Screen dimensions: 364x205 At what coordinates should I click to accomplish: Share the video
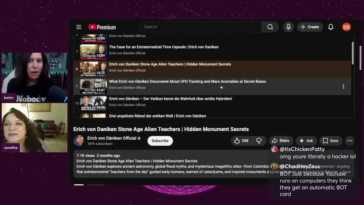pos(281,141)
